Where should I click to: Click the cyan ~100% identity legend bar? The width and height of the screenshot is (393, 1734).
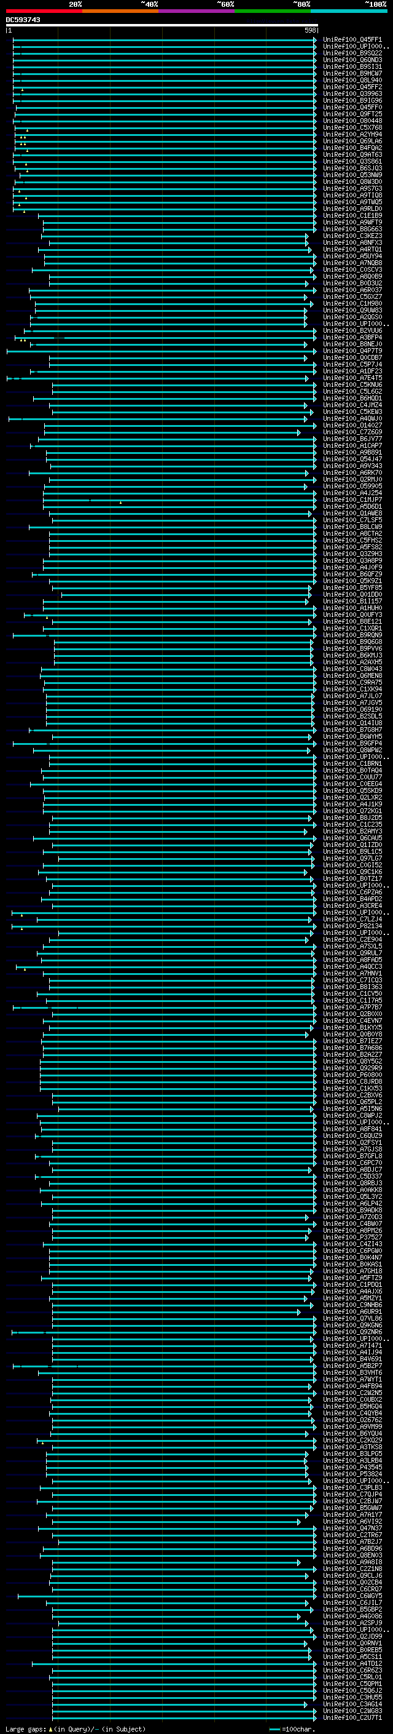click(x=349, y=11)
